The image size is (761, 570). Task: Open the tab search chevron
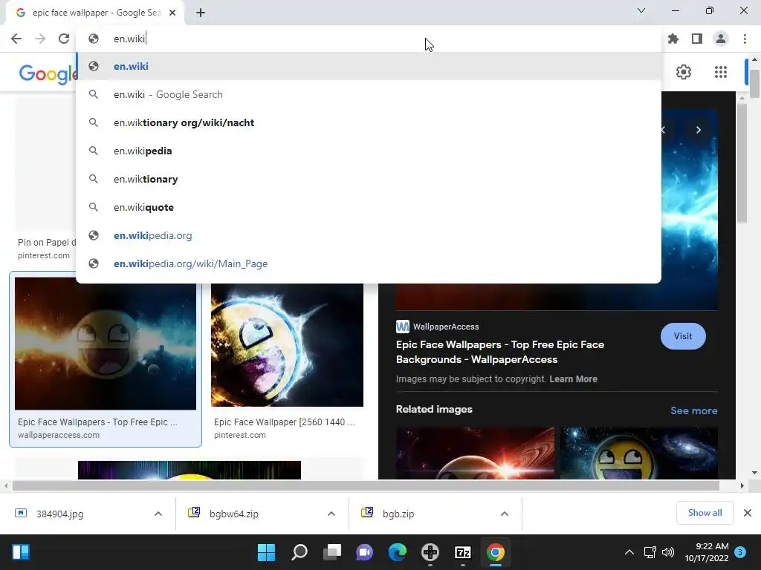pos(641,10)
